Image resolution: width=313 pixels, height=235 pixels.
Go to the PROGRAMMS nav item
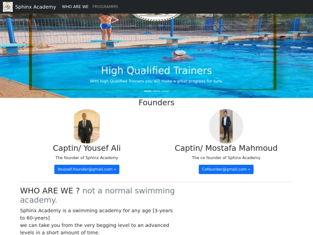[105, 7]
